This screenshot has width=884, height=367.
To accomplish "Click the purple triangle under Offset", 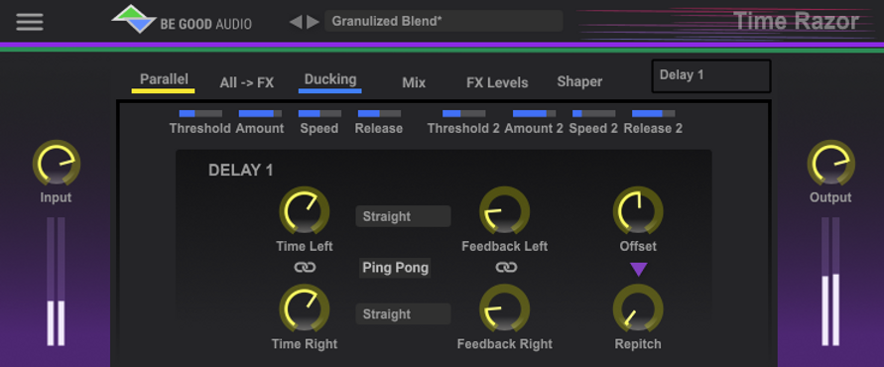I will point(638,270).
